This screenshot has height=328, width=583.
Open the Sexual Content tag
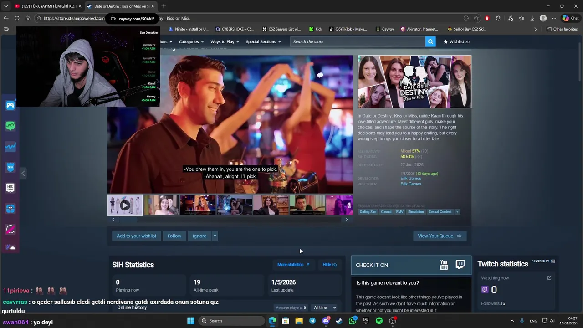(x=440, y=212)
